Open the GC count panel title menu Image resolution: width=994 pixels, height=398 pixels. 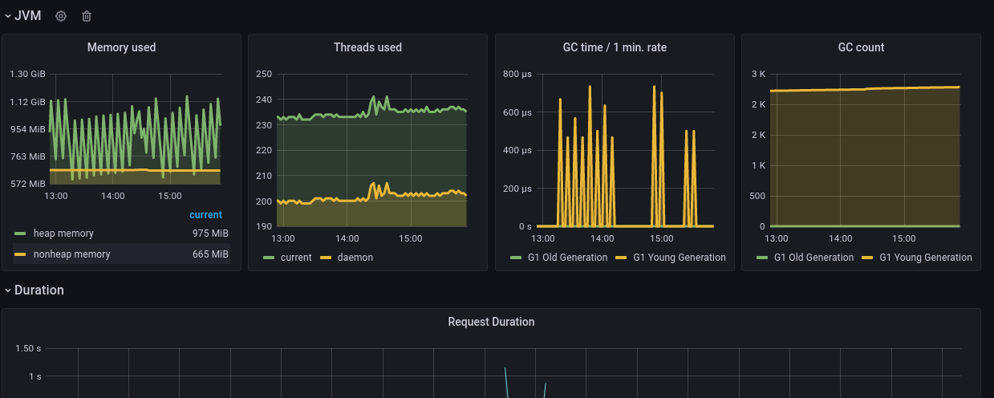click(861, 47)
